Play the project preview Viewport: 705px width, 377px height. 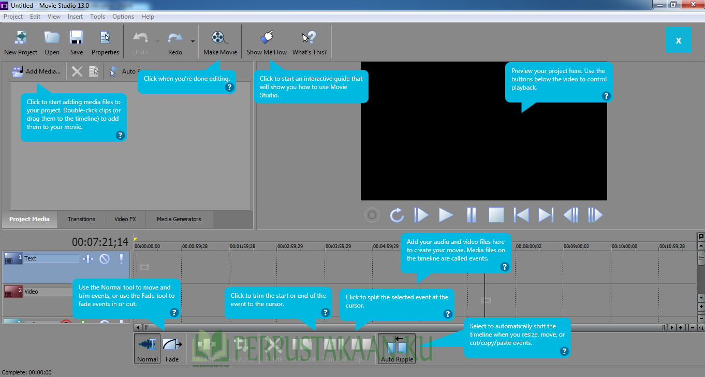(x=446, y=215)
